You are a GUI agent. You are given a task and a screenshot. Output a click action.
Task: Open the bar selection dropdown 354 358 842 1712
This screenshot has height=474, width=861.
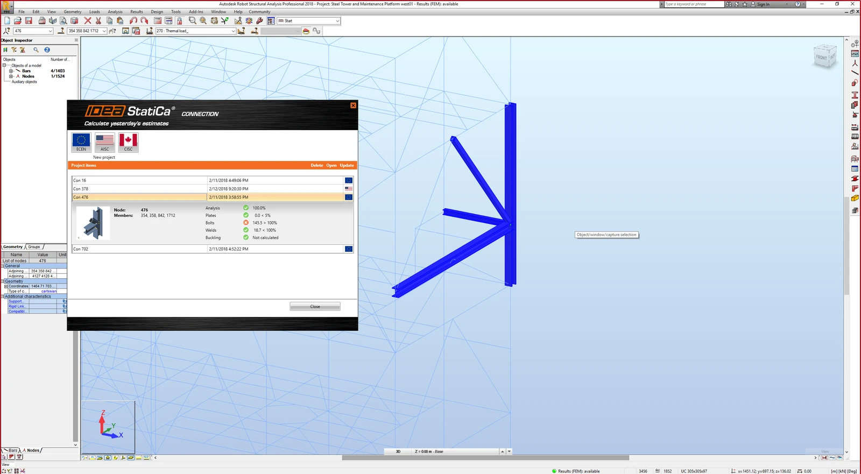104,31
